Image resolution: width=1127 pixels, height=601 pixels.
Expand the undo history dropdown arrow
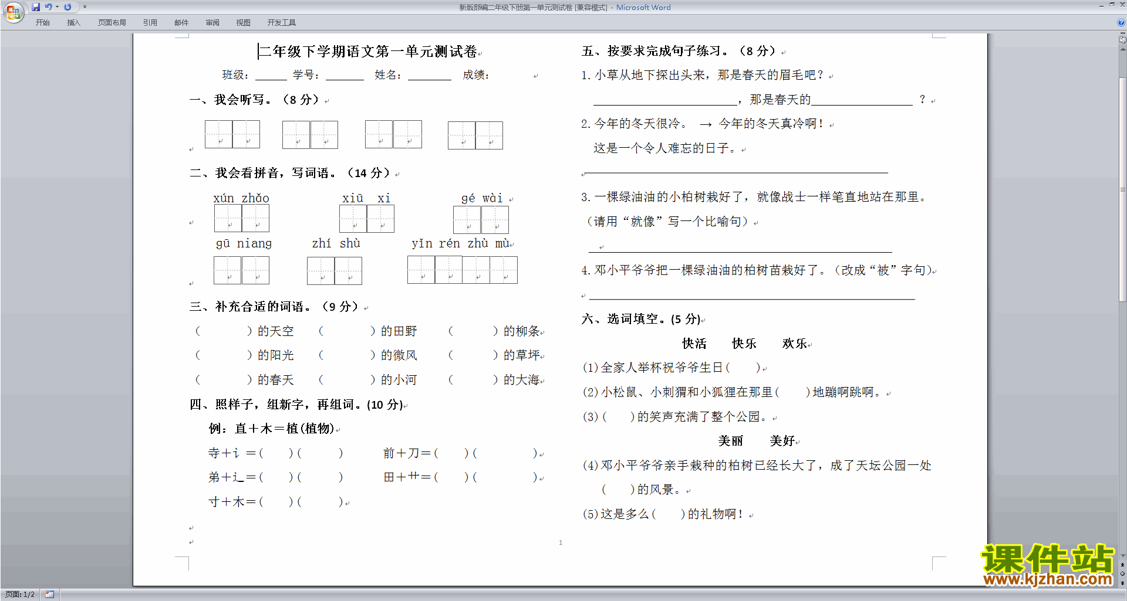click(58, 7)
